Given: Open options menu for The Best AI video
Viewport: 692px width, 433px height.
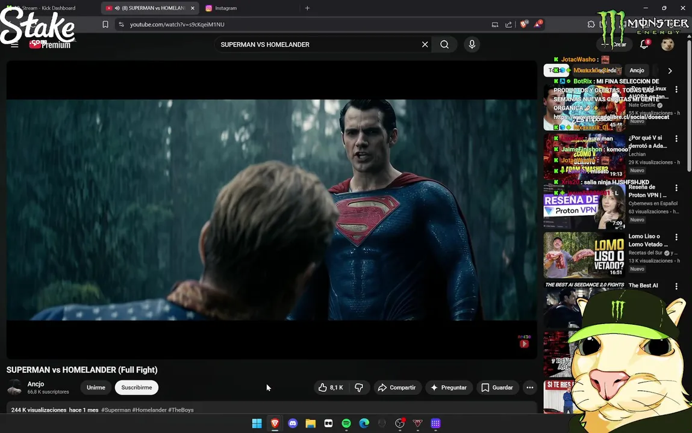Looking at the screenshot, I should point(676,287).
